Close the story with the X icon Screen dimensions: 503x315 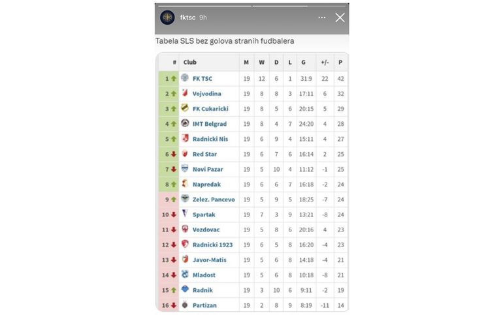[340, 18]
